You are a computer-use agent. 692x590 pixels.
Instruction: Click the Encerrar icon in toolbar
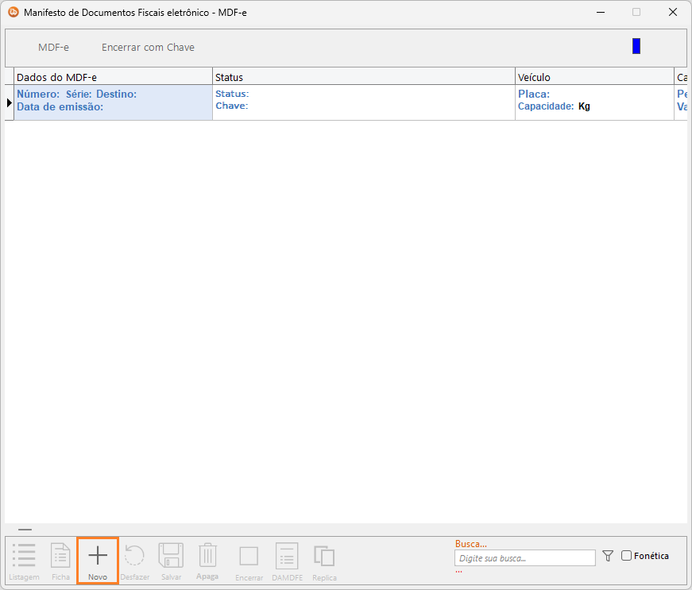click(x=249, y=556)
